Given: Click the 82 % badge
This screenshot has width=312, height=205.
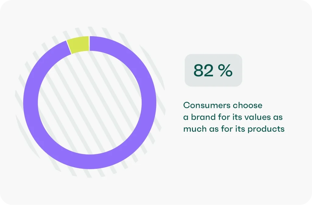Looking at the screenshot, I should click(x=213, y=70).
